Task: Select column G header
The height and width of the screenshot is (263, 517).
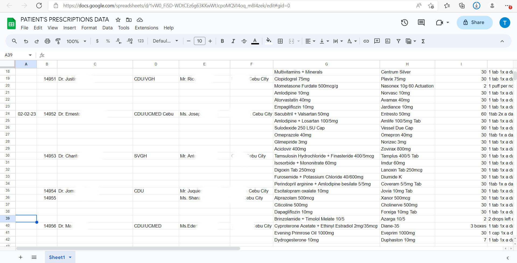Action: click(326, 64)
